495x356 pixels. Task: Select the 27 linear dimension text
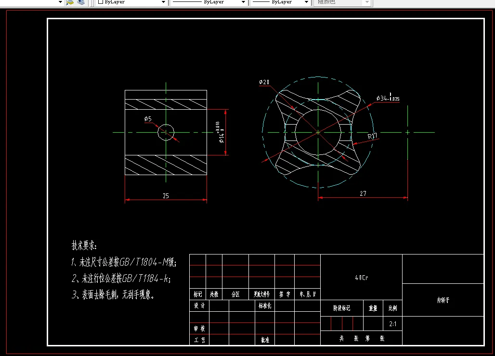(363, 193)
